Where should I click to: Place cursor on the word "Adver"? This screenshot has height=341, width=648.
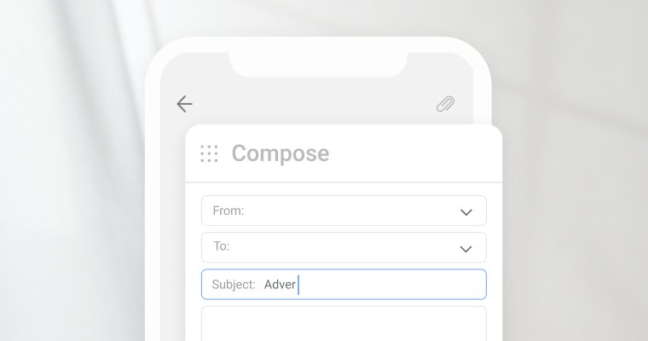280,285
